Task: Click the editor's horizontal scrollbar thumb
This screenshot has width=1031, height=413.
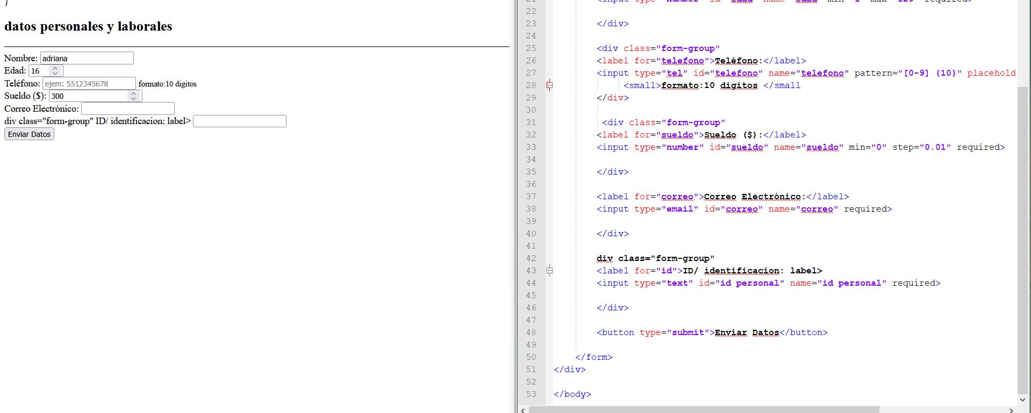Action: point(703,410)
